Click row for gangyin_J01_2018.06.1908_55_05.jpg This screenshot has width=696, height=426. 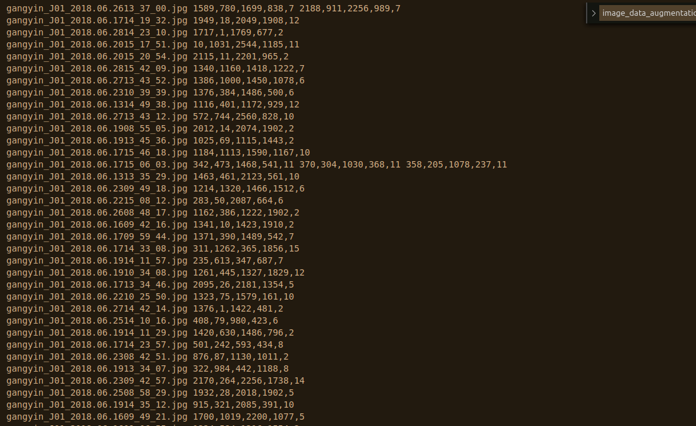pos(95,128)
